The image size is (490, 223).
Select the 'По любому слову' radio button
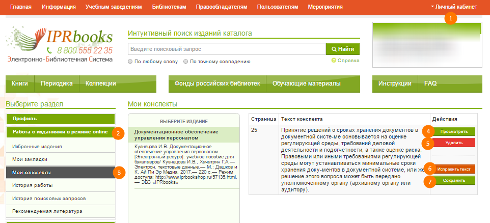click(131, 62)
